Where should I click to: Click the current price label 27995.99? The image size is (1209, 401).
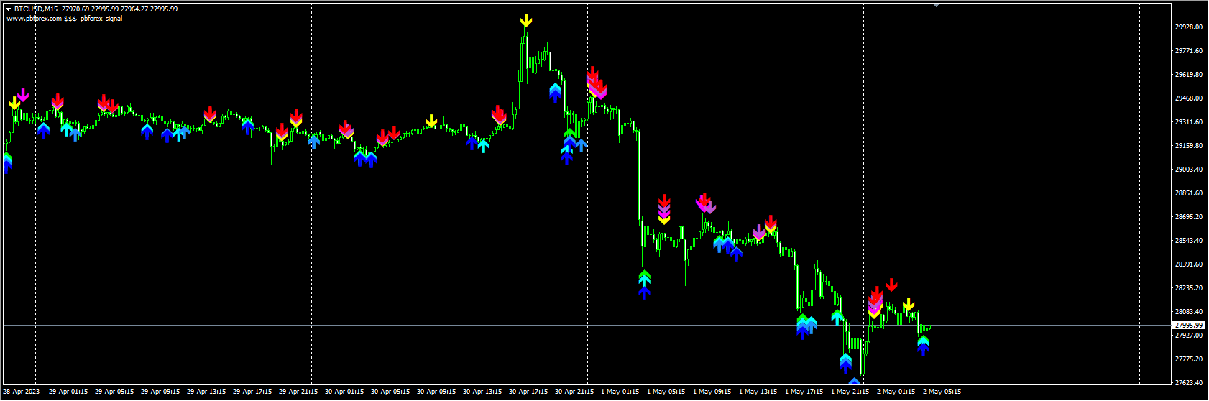point(1189,326)
